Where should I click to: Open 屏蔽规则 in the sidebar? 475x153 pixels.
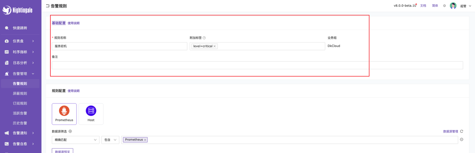coord(20,94)
